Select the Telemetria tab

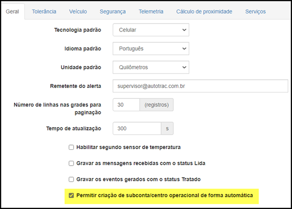(151, 11)
